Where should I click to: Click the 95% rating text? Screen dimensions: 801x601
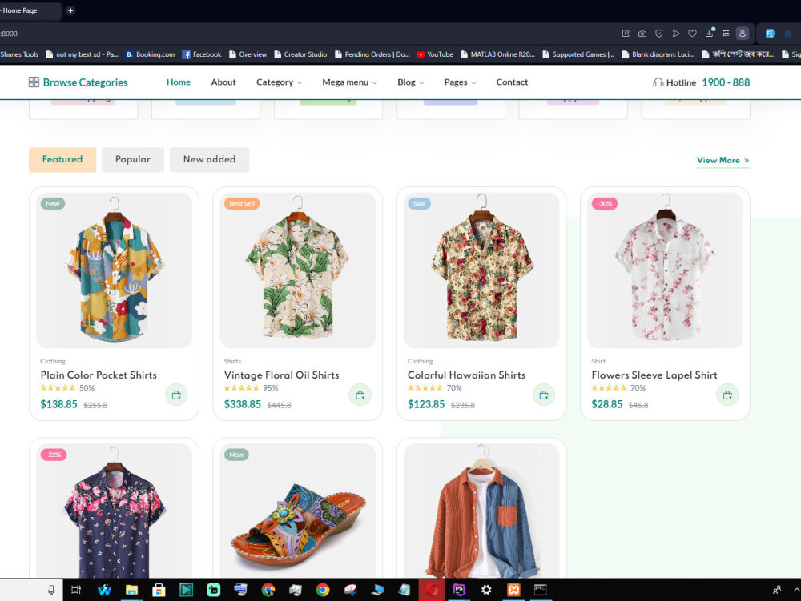[271, 388]
